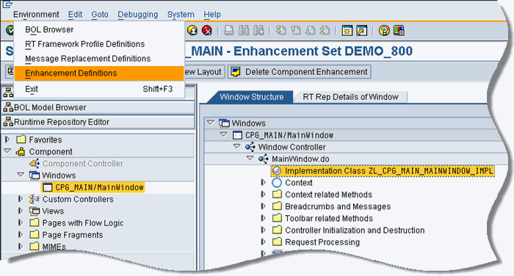
Task: Switch to Window Structure tab
Action: click(251, 97)
